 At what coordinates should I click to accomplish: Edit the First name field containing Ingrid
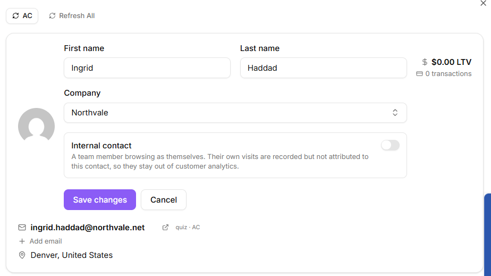(147, 68)
